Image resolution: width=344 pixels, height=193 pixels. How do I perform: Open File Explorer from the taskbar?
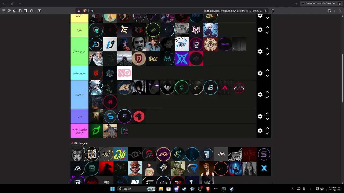click(x=160, y=189)
